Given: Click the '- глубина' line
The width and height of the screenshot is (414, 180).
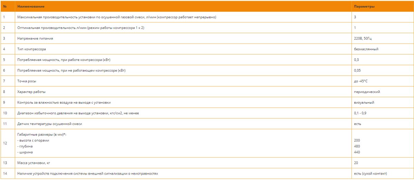Looking at the screenshot, I should (x=25, y=146).
